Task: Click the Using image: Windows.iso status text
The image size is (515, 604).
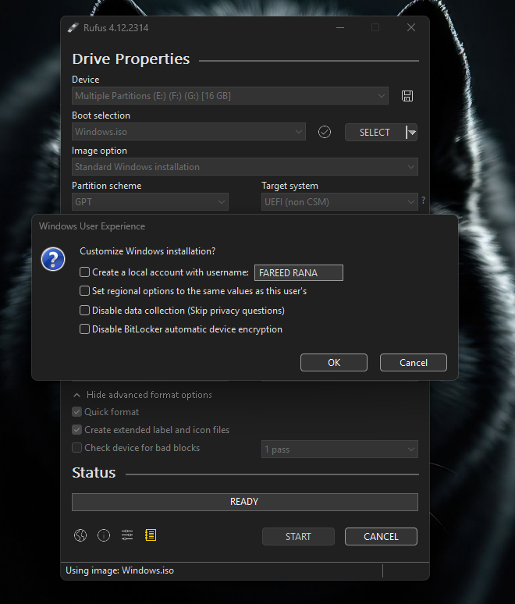Action: click(120, 570)
